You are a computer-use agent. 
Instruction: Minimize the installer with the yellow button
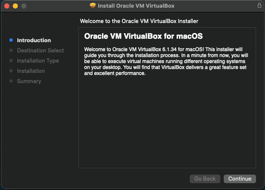click(x=15, y=6)
